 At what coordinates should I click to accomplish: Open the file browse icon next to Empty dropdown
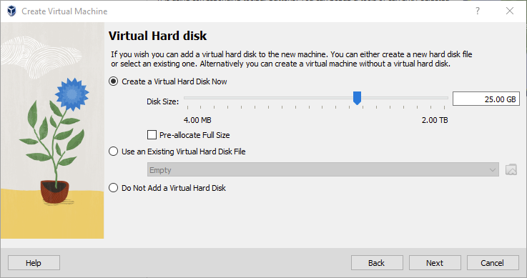[x=511, y=169]
